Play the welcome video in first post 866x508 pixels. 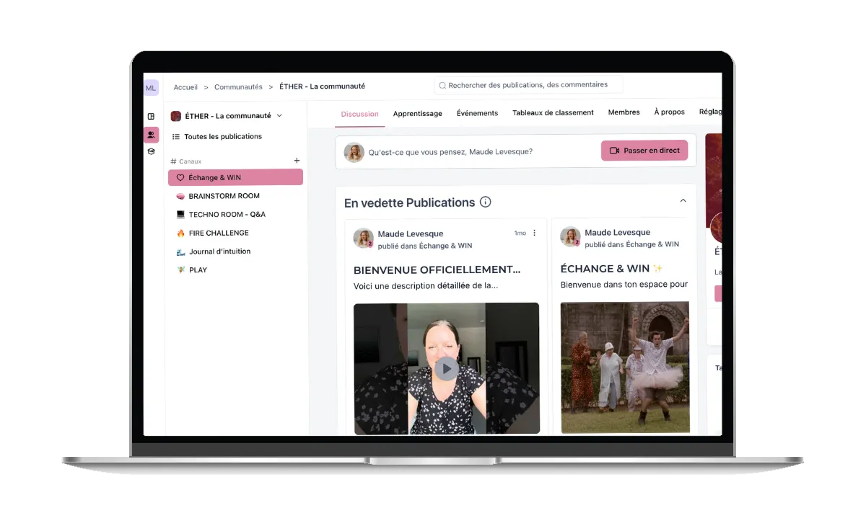(x=447, y=369)
